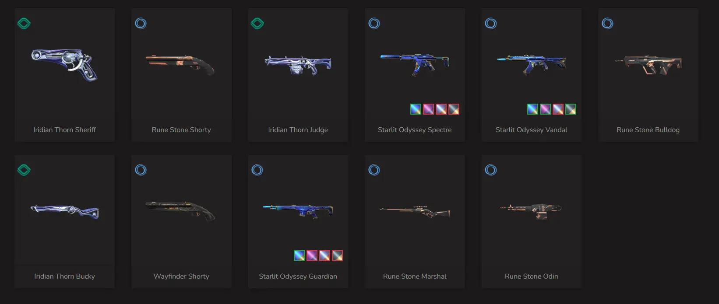
Task: Click the Iridian Thorn Bucky name label
Action: tap(64, 276)
